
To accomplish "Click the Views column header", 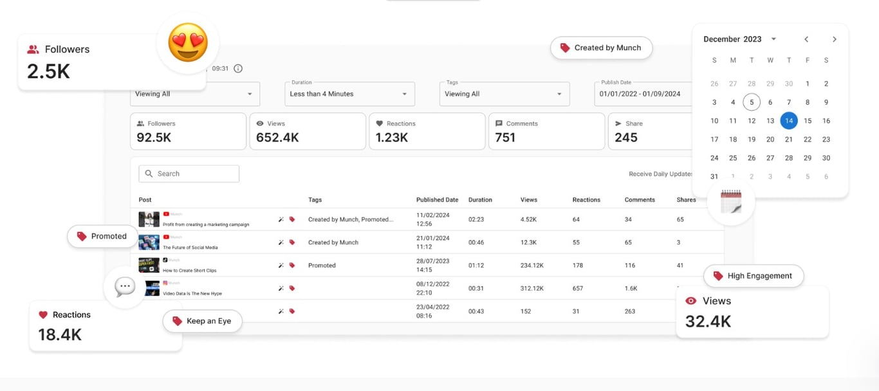I will click(529, 200).
